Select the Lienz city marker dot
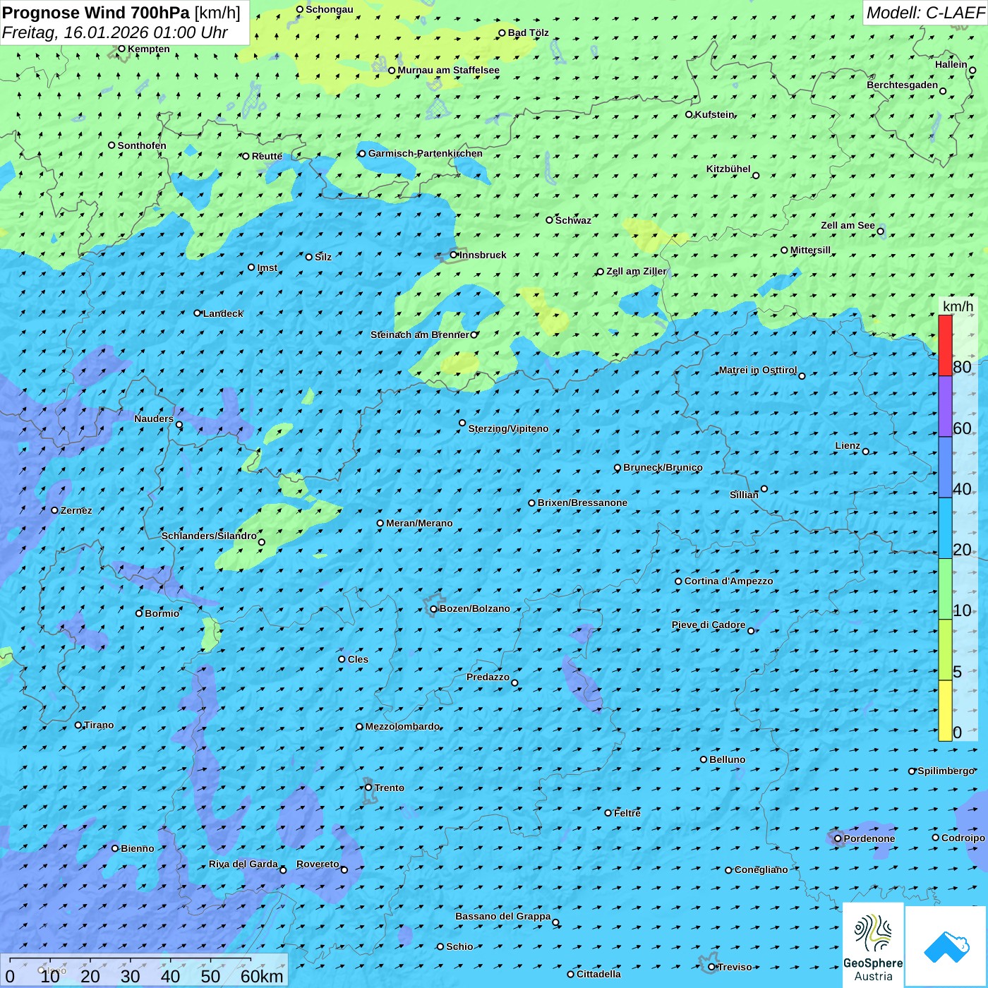 click(x=866, y=452)
